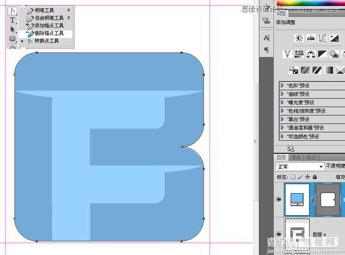The width and height of the screenshot is (345, 255).
Task: Toggle lock transparent pixels checkbox icon
Action: click(x=293, y=177)
